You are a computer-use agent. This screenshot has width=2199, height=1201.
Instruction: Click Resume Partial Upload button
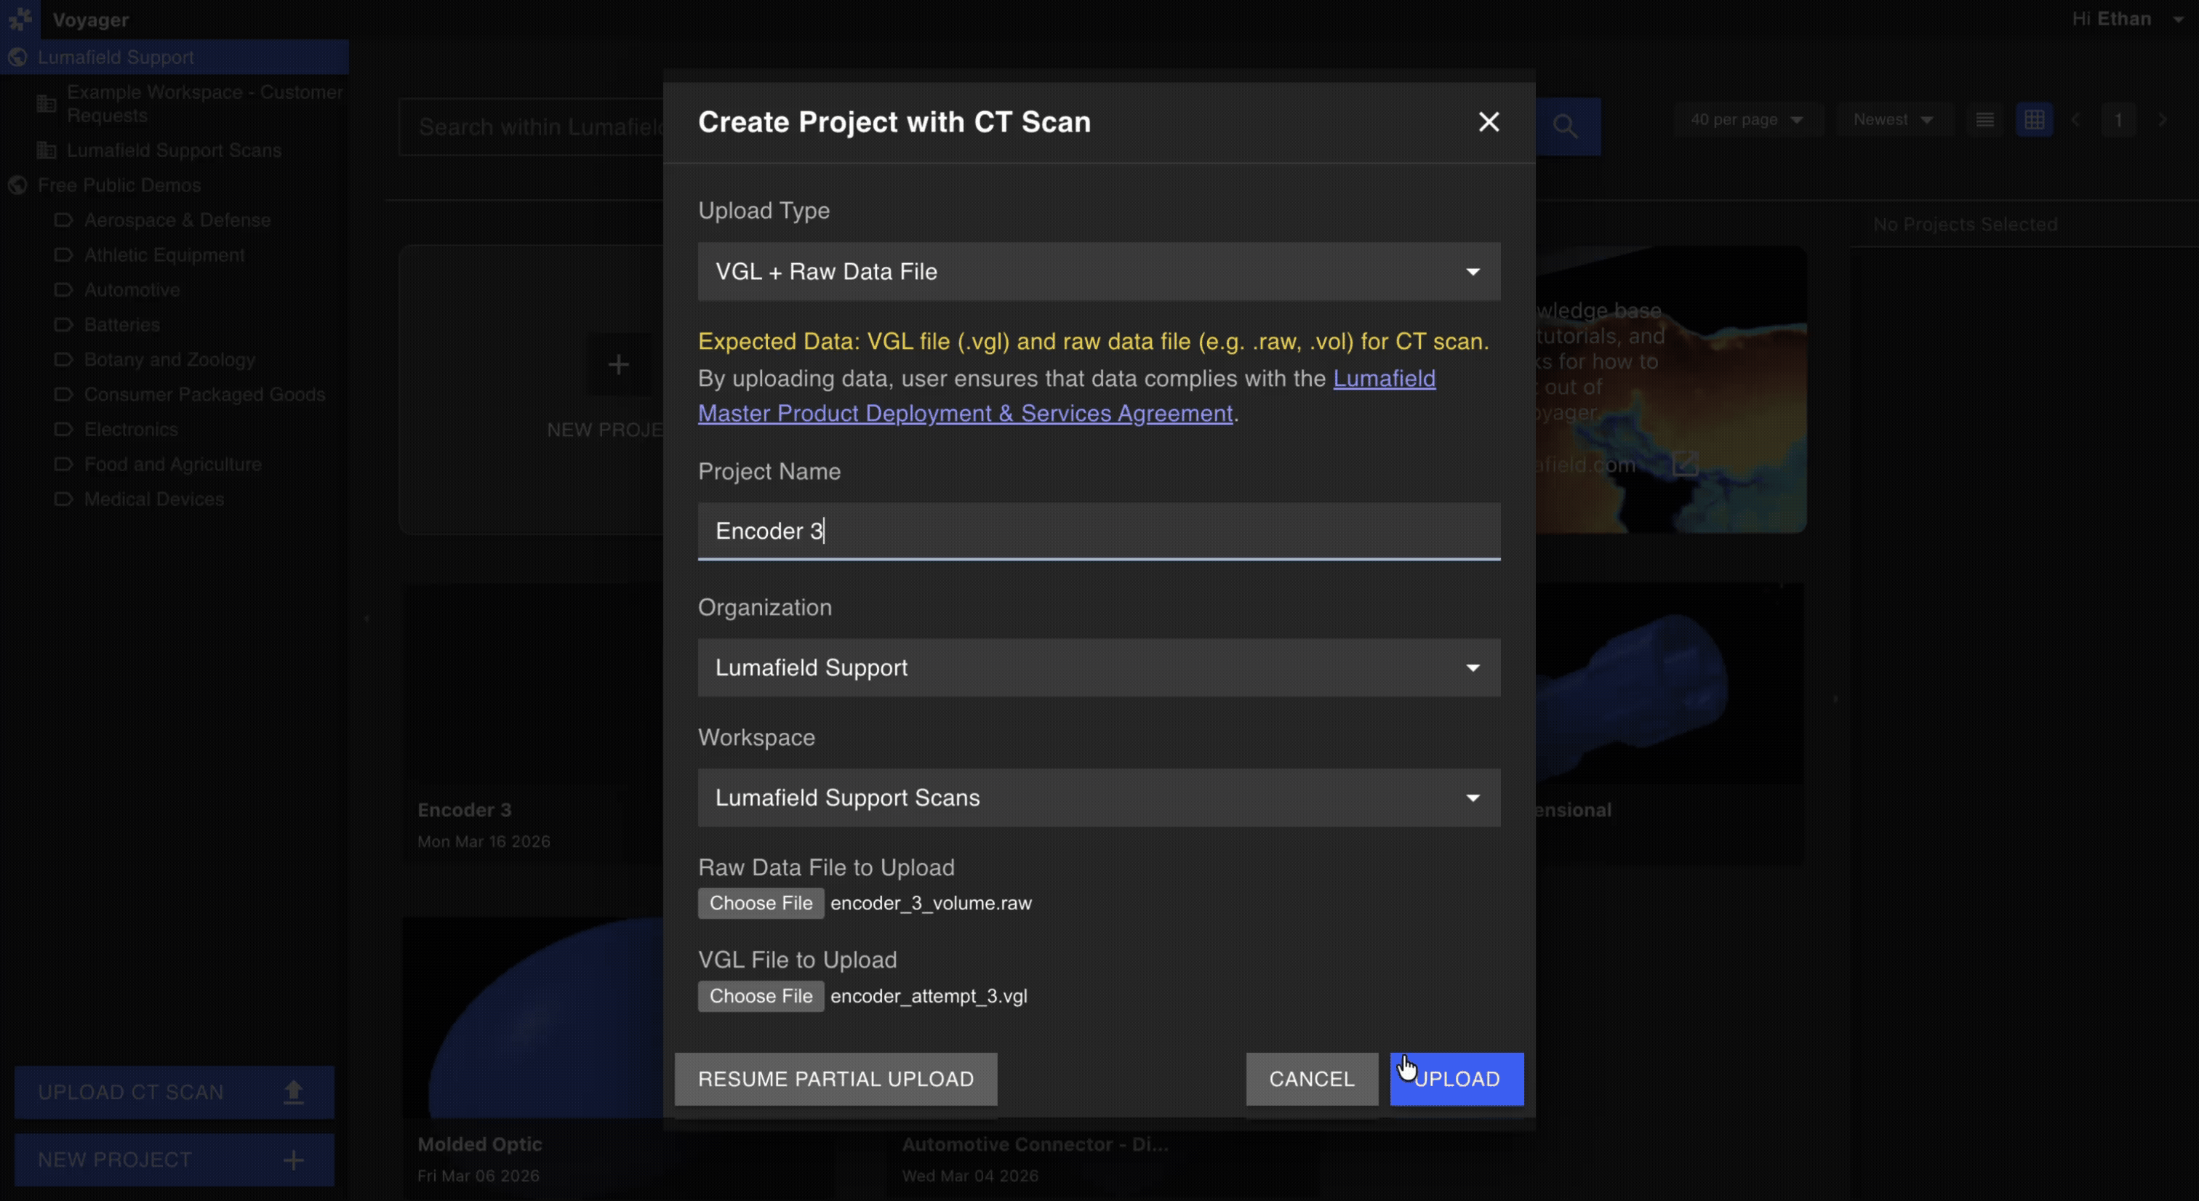[836, 1079]
